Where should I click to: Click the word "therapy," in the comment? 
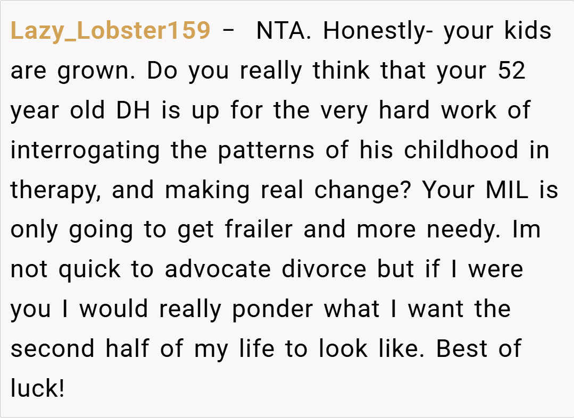pos(55,190)
